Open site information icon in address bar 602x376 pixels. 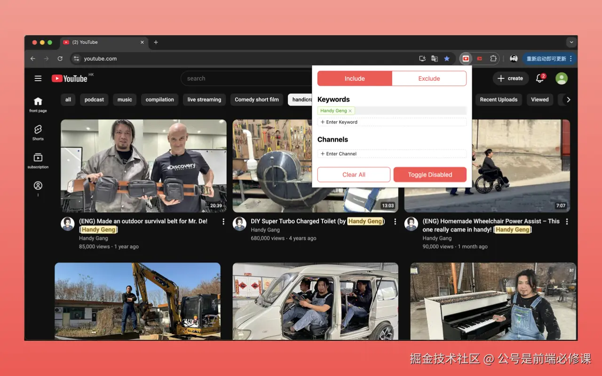point(76,59)
